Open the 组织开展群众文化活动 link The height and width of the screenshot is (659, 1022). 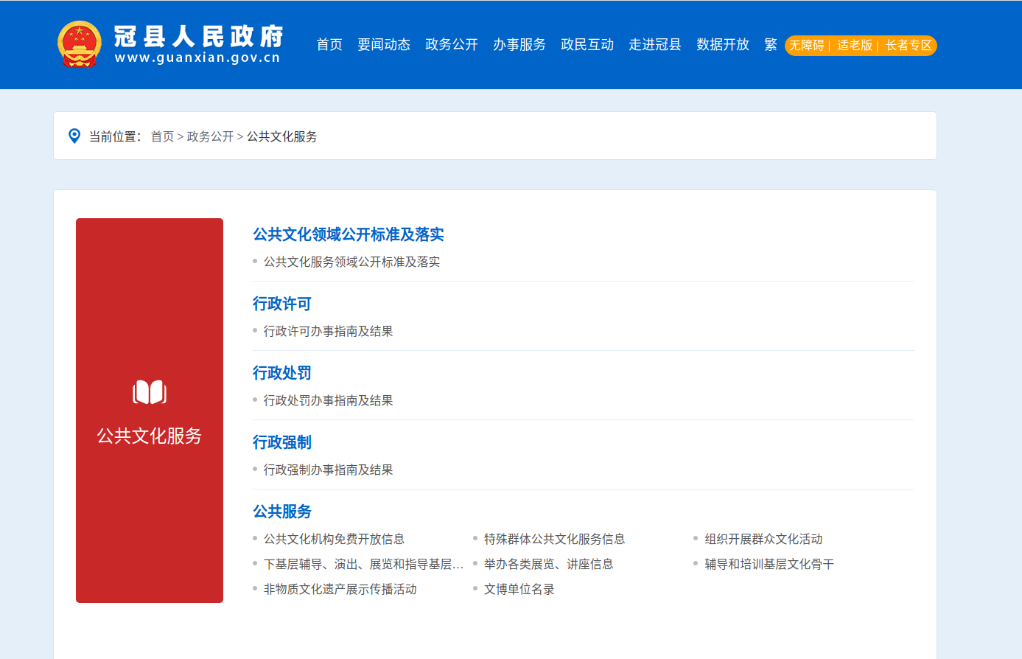tap(763, 540)
